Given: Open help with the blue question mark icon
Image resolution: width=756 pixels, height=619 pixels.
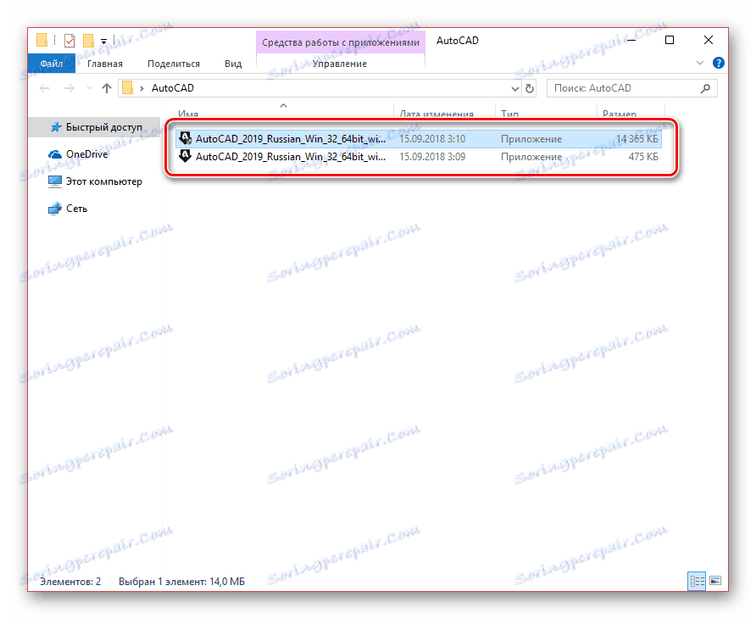Looking at the screenshot, I should click(x=718, y=63).
